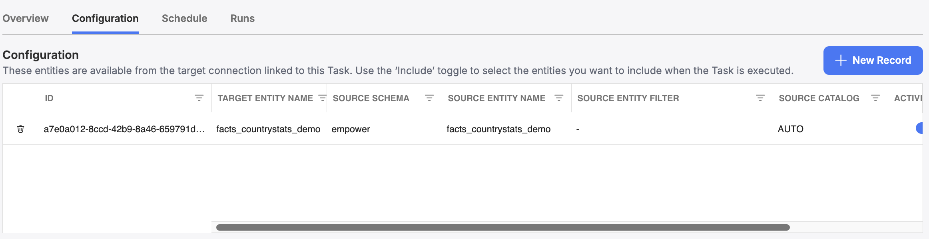This screenshot has height=239, width=929.
Task: Click the Active column header
Action: click(x=908, y=98)
